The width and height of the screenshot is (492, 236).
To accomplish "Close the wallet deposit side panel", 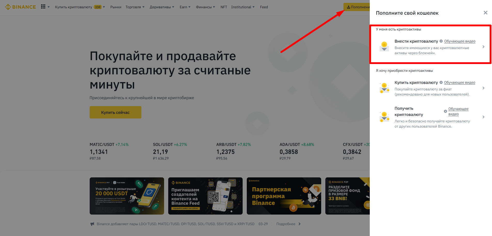I will 485,13.
